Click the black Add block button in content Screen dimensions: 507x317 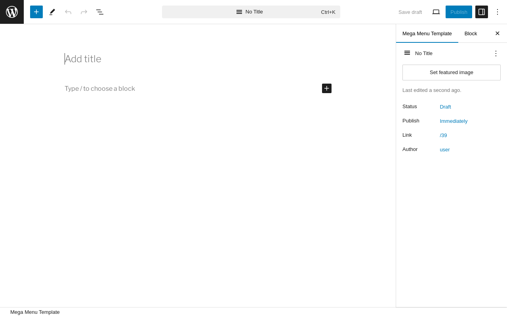click(327, 88)
